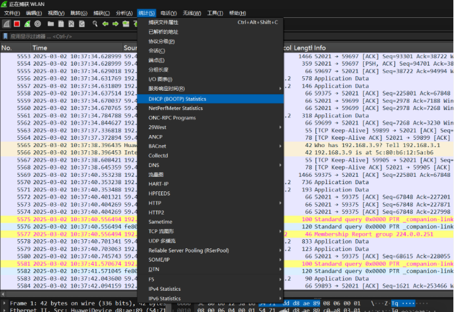This screenshot has width=454, height=312.
Task: Open the 视图(V) menu
Action: point(56,13)
